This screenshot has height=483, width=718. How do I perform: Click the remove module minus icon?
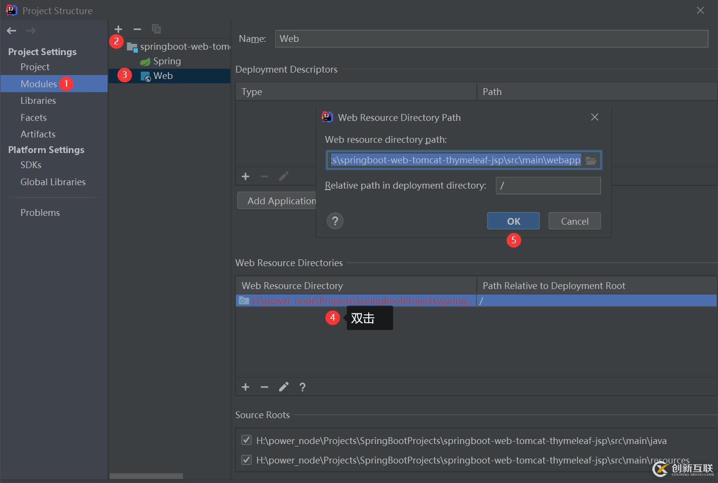(x=137, y=29)
